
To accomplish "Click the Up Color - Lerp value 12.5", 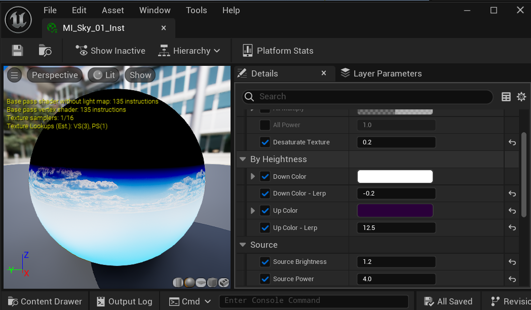I will pyautogui.click(x=396, y=228).
